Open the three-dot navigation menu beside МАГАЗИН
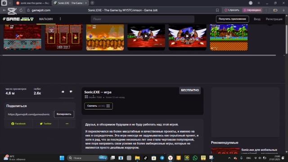 pyautogui.click(x=60, y=19)
